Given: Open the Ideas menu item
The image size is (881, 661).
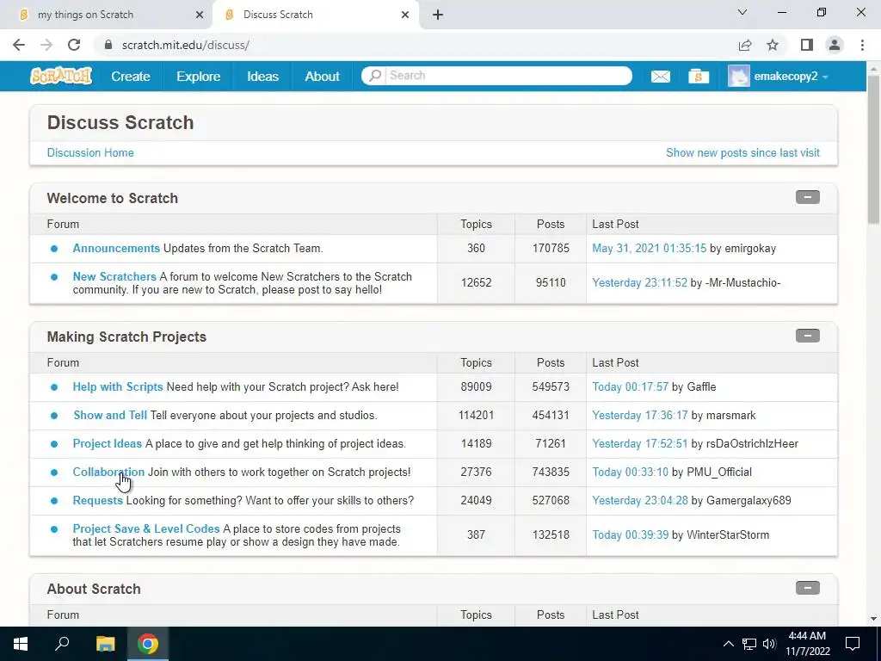Looking at the screenshot, I should click(262, 77).
